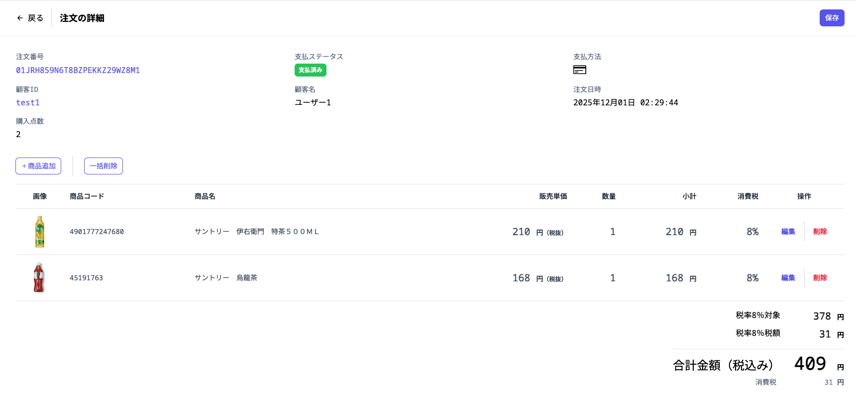This screenshot has height=409, width=856.
Task: Click the 商品コード column header
Action: tap(87, 196)
